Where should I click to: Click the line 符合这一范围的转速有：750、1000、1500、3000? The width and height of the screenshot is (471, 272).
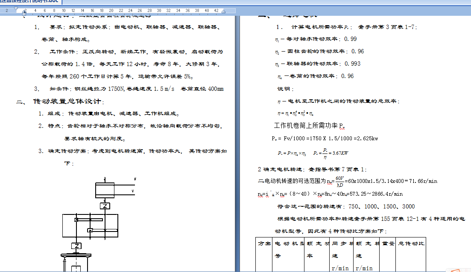tap(346, 206)
